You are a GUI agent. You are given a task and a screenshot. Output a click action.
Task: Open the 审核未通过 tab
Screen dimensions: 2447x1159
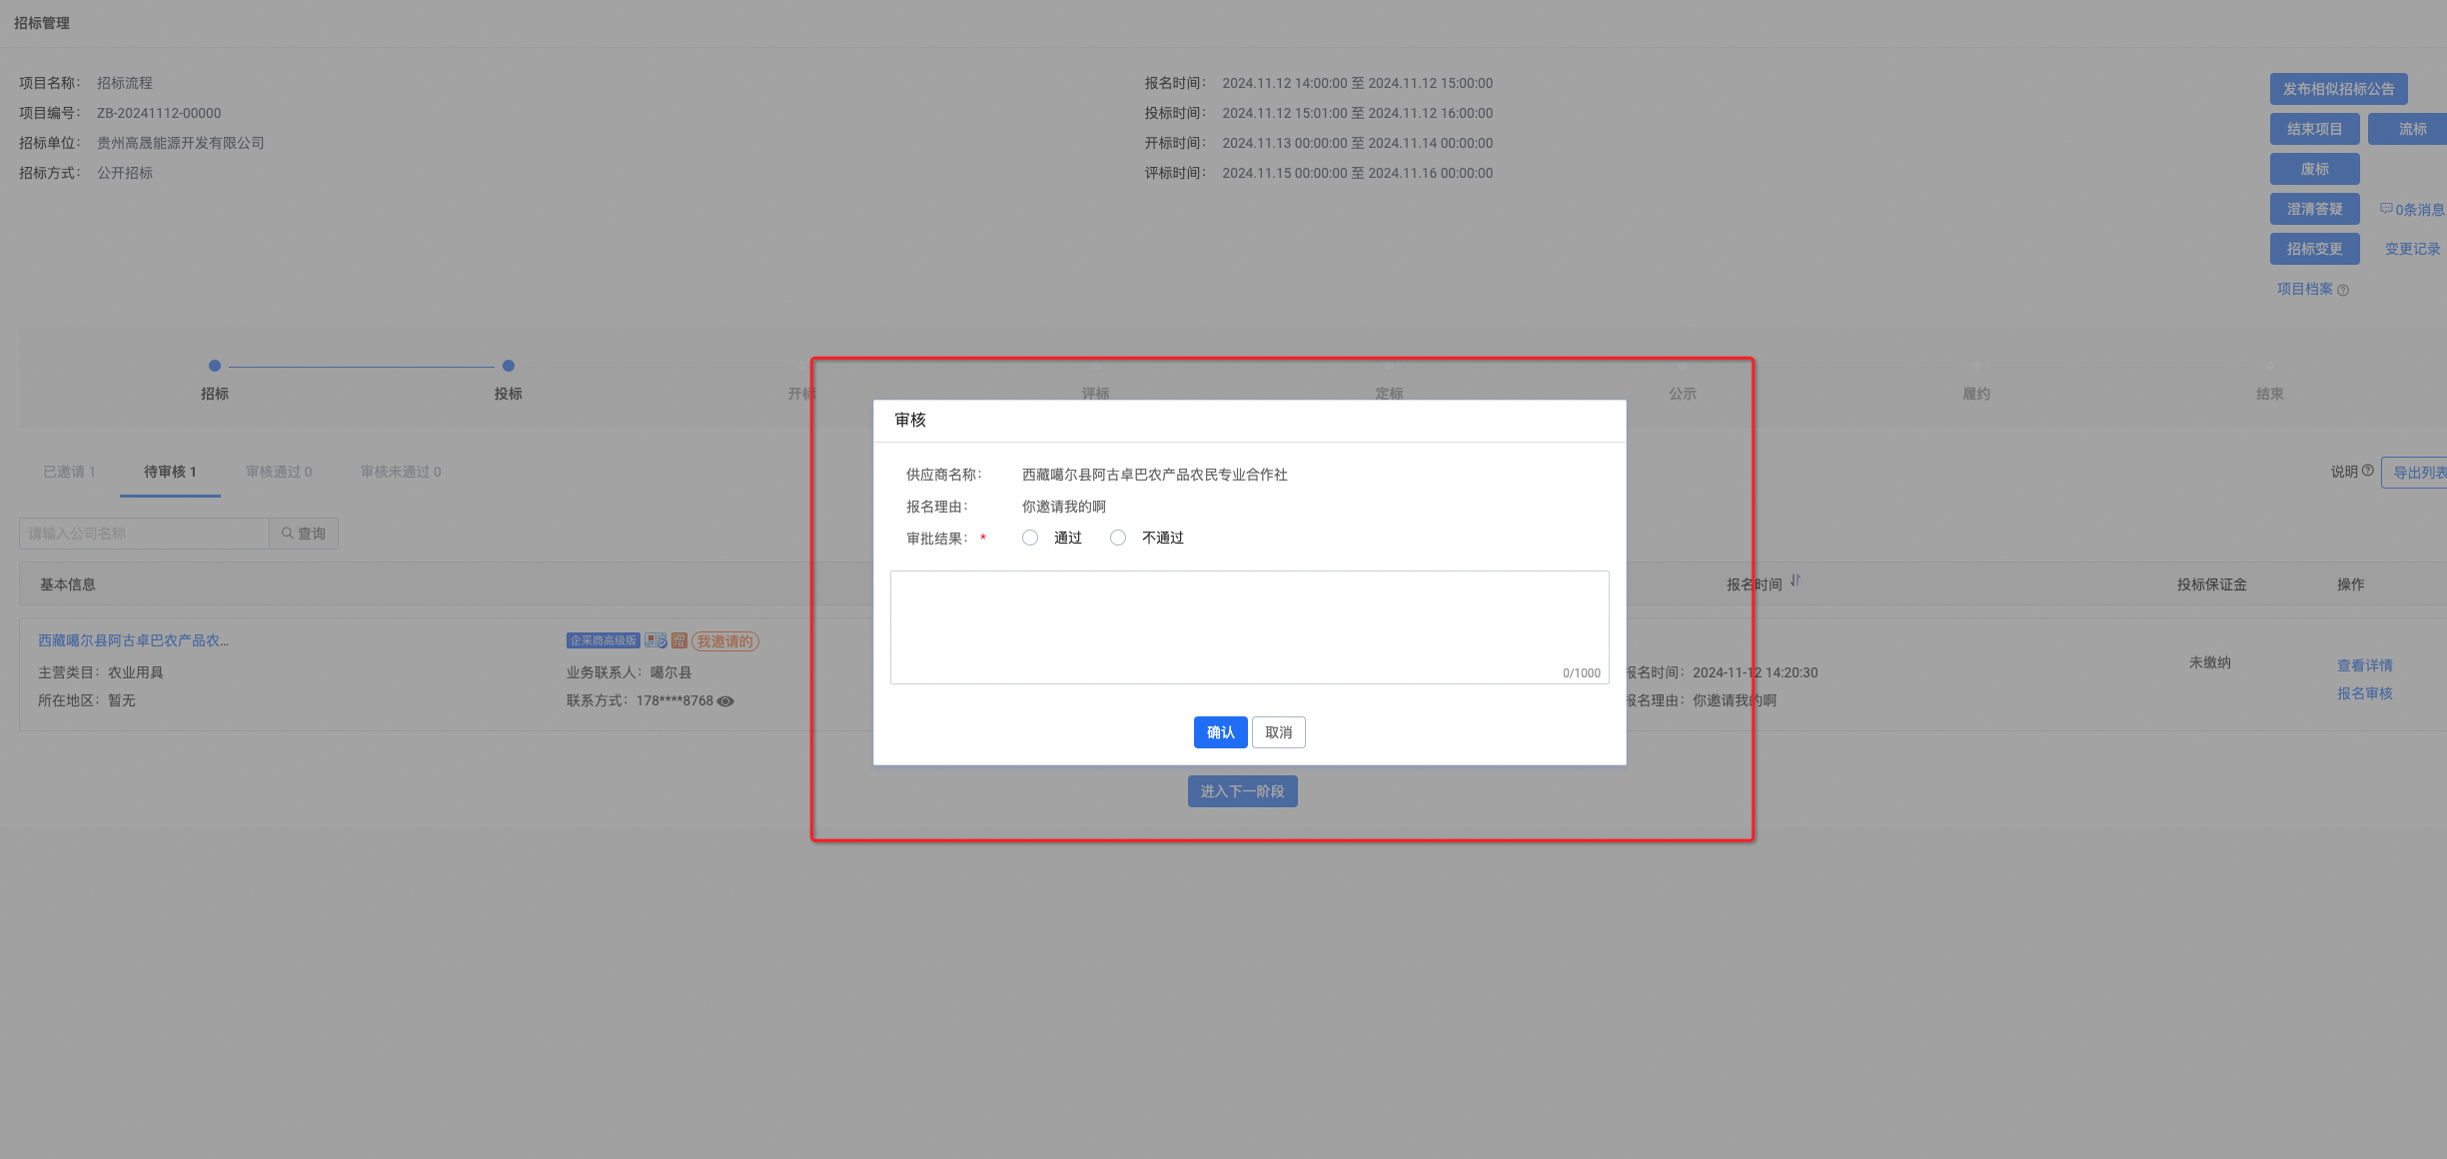pos(401,472)
